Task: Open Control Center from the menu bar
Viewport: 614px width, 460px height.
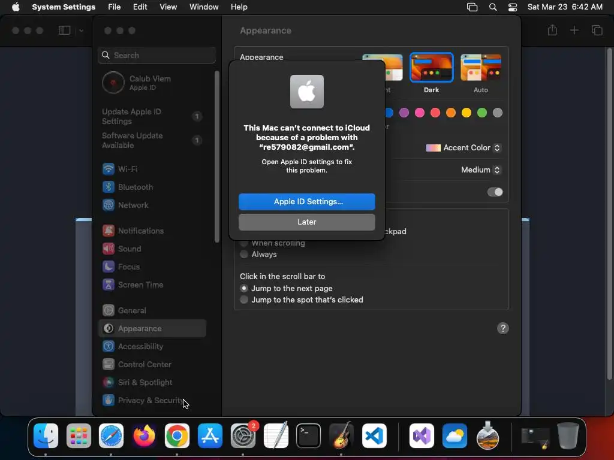Action: coord(513,7)
